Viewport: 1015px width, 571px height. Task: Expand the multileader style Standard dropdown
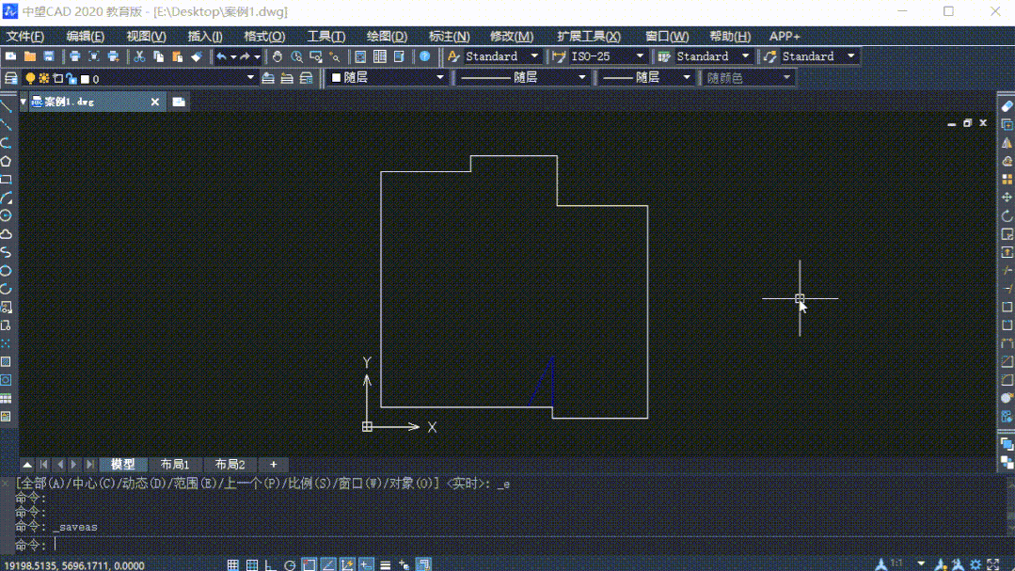(850, 56)
